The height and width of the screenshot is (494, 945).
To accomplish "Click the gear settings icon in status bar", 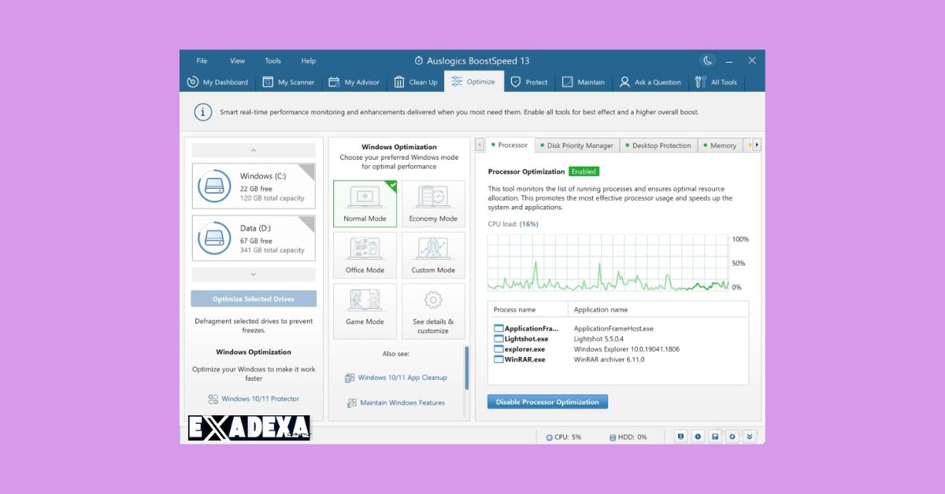I will pyautogui.click(x=732, y=437).
